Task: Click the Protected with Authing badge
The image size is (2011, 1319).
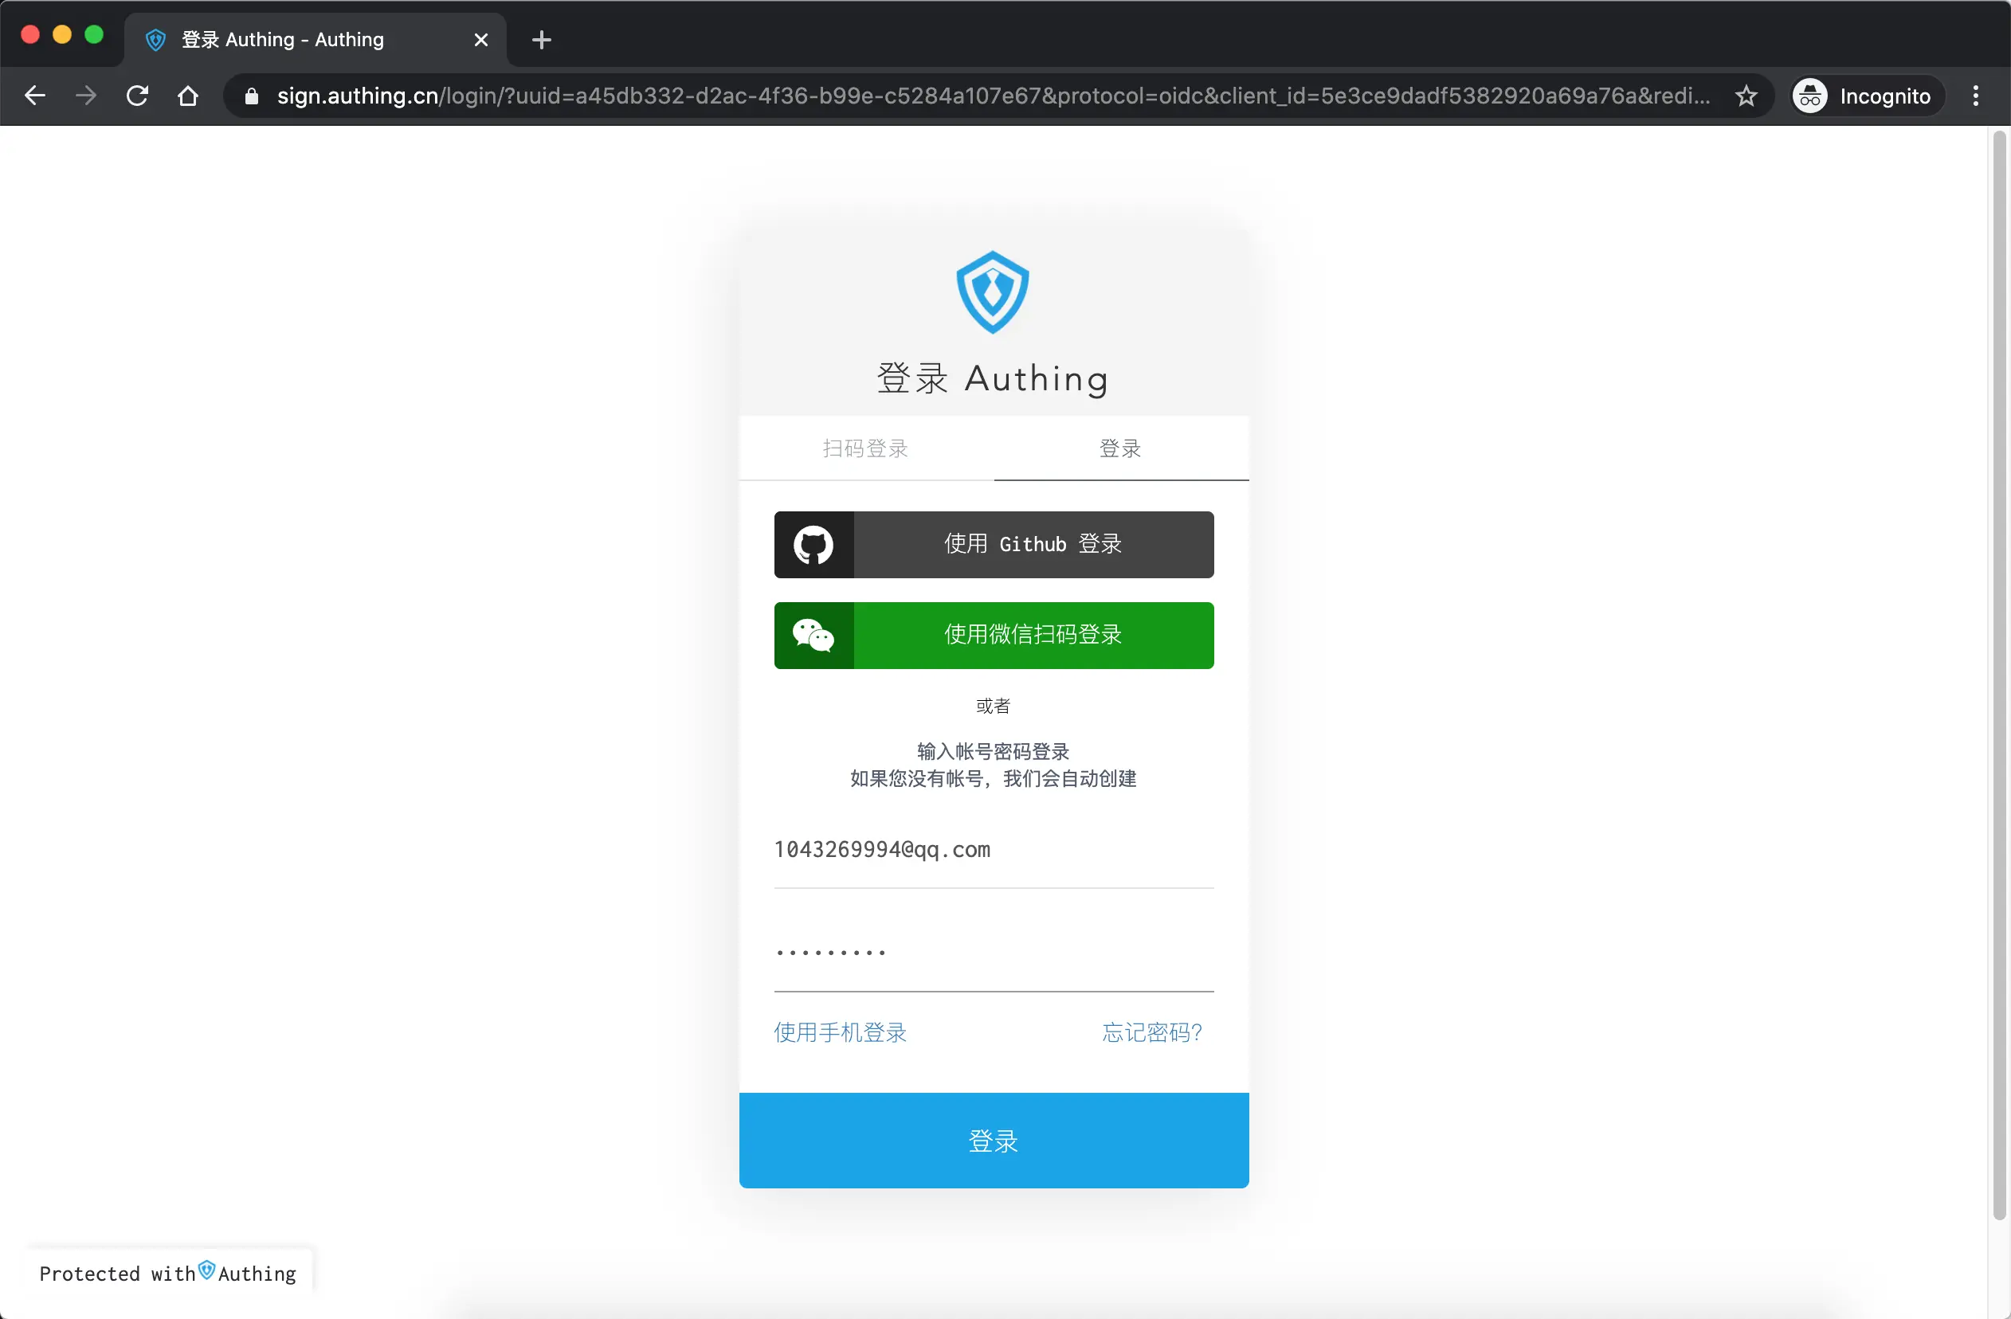Action: coord(168,1273)
